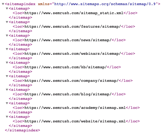
Task: Collapse the sitemap node with news URL
Action: point(7,35)
